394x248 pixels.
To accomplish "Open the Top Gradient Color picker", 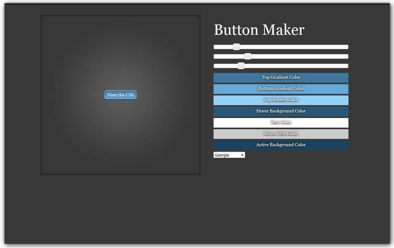I will pyautogui.click(x=280, y=77).
